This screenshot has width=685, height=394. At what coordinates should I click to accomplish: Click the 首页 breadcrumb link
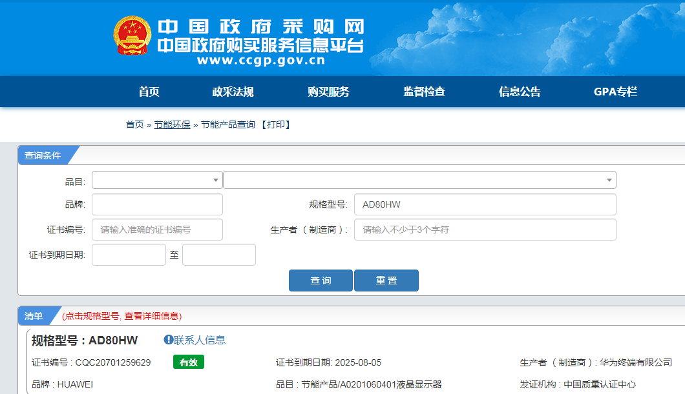pyautogui.click(x=134, y=124)
